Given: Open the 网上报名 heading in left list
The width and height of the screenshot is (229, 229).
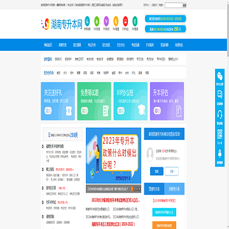Looking at the screenshot, I should [50, 169].
